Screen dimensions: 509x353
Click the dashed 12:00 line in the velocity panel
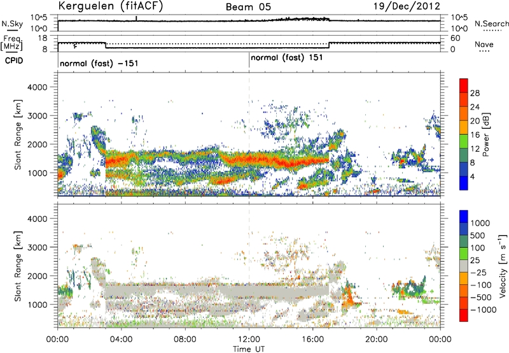pos(249,266)
